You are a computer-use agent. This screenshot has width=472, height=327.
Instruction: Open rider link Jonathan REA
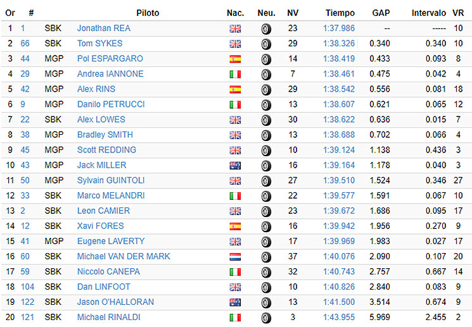coord(104,28)
